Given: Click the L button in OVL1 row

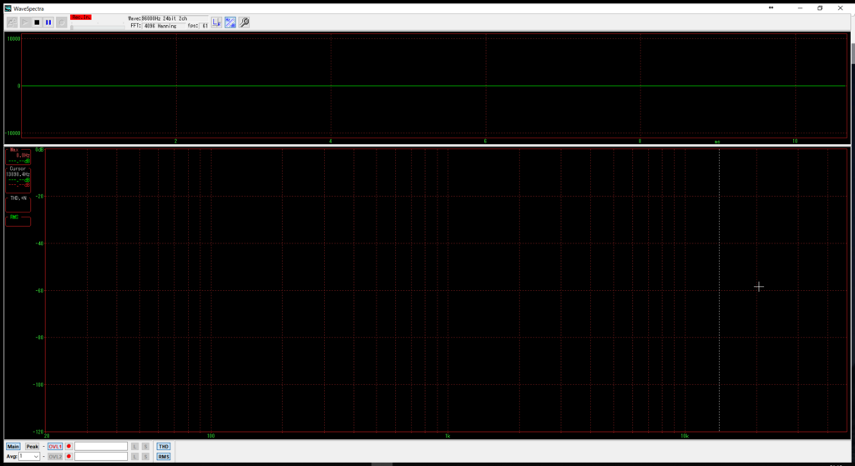Looking at the screenshot, I should point(135,446).
